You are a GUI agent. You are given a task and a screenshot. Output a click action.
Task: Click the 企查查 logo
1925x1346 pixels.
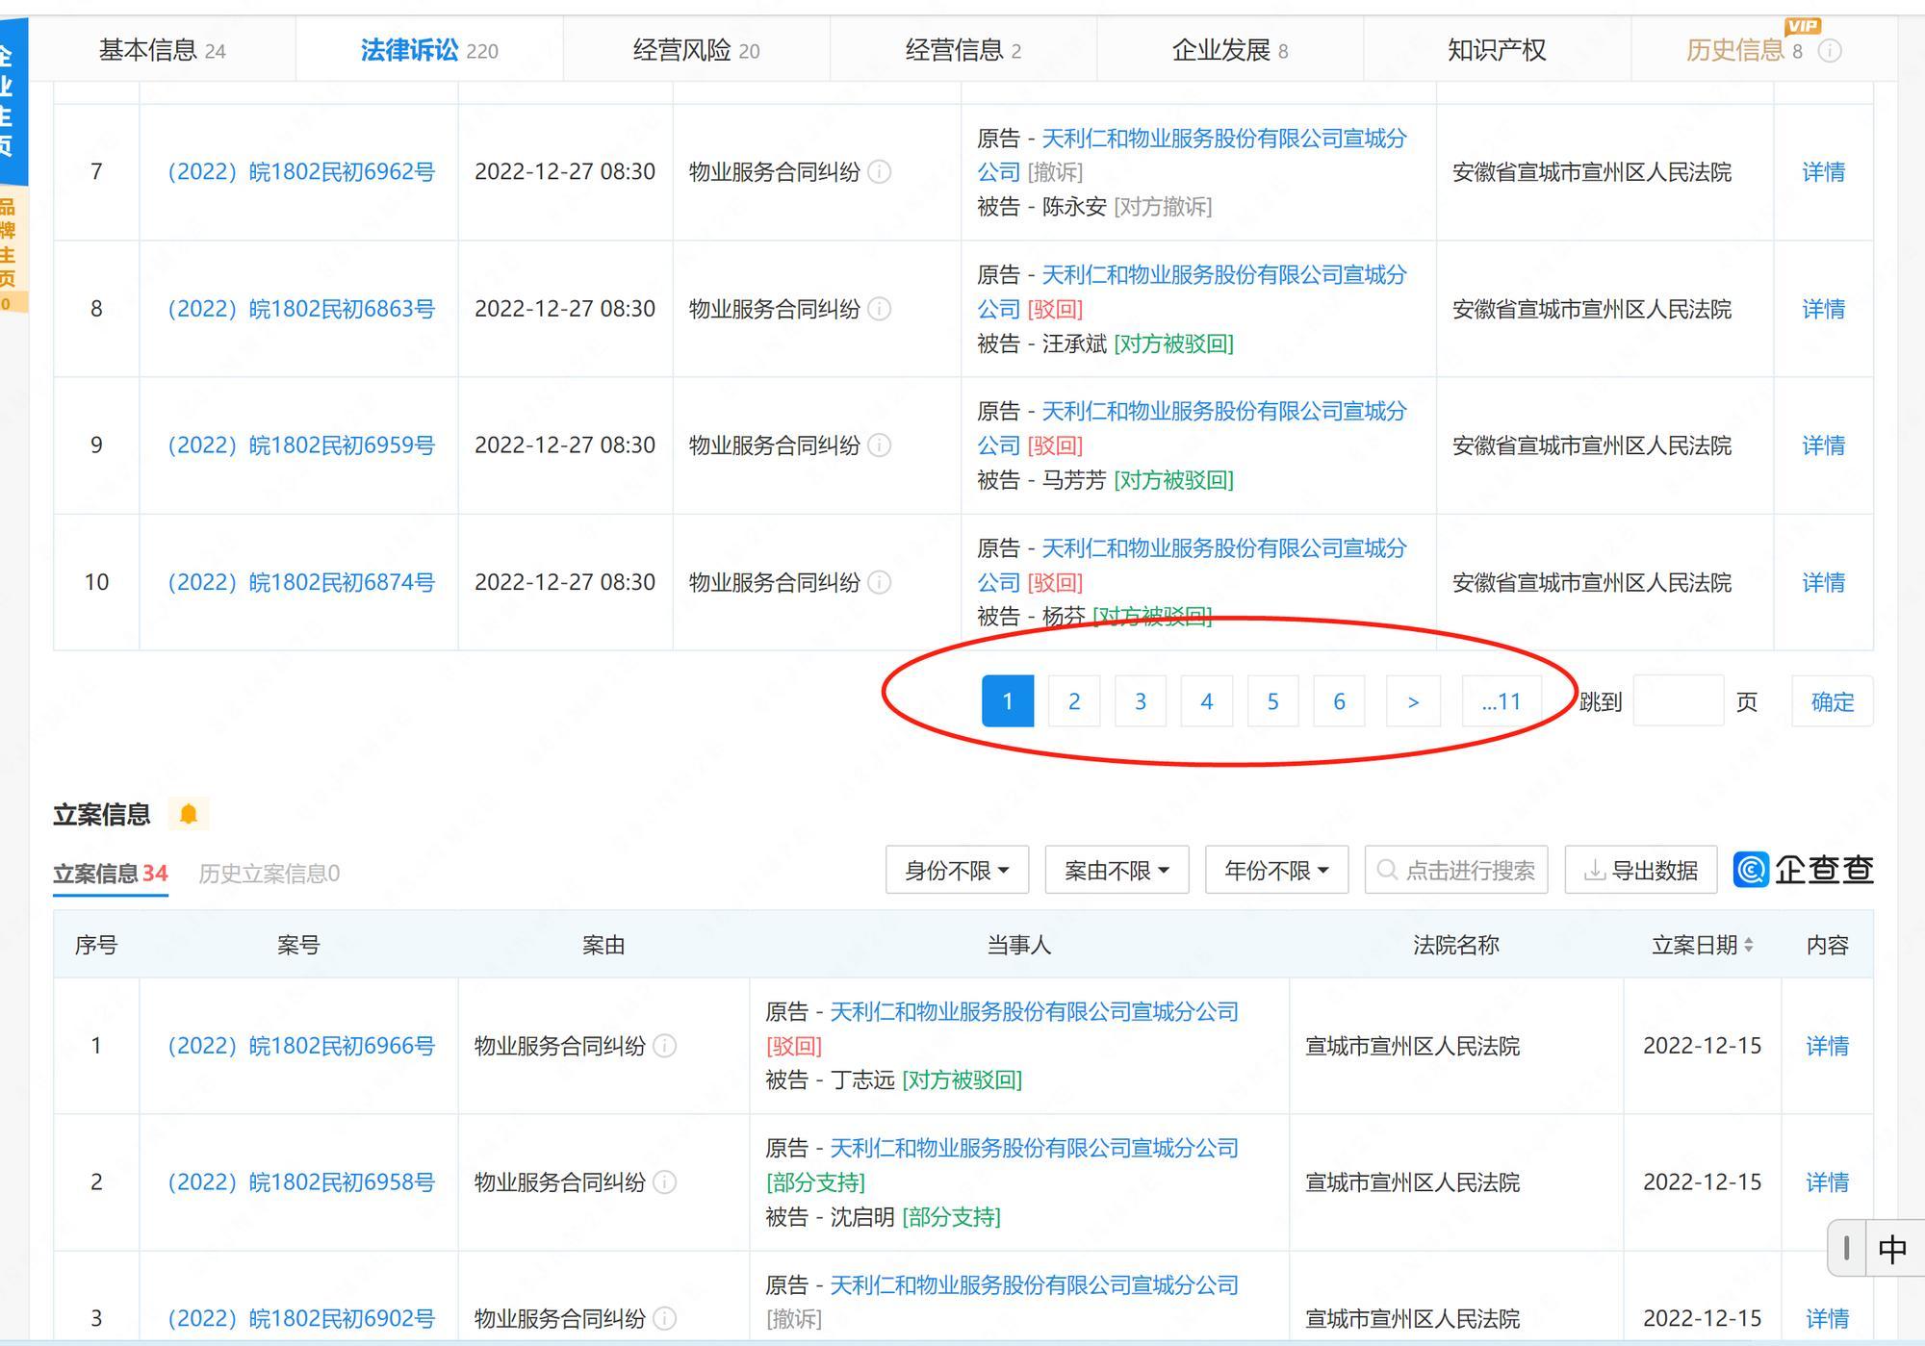1803,870
